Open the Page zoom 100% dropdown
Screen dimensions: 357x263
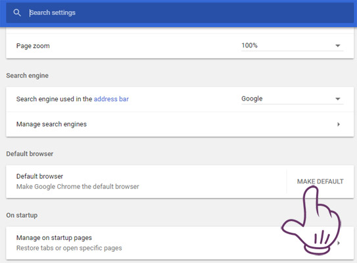click(x=293, y=45)
